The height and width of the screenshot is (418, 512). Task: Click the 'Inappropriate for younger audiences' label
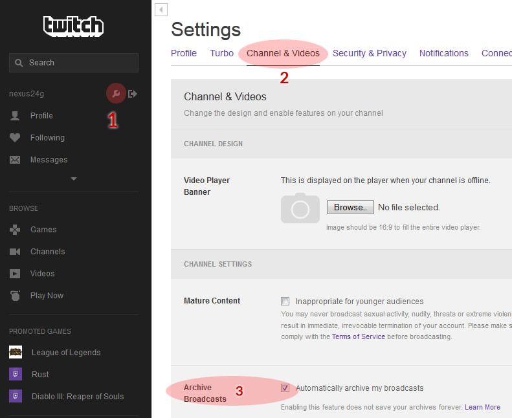point(359,301)
